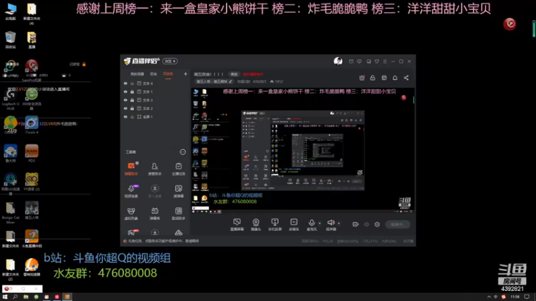Click the unlock padlock icon in room header

373,78
